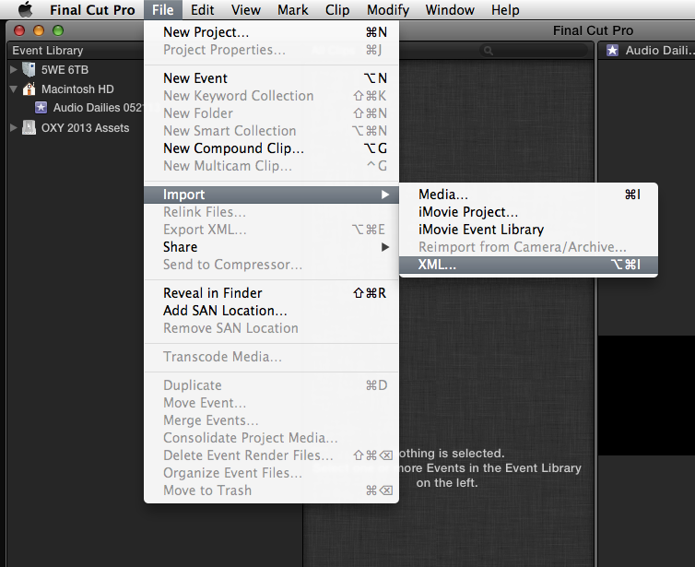
Task: Click the red close window button
Action: tap(19, 30)
